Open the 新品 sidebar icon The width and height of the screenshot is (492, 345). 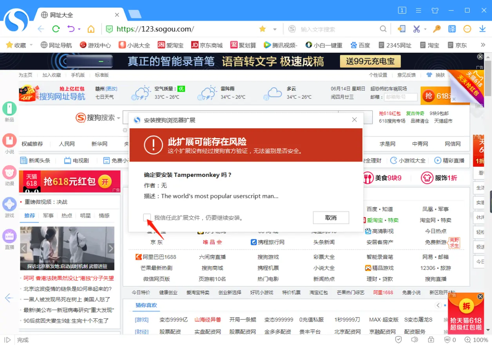tap(9, 108)
